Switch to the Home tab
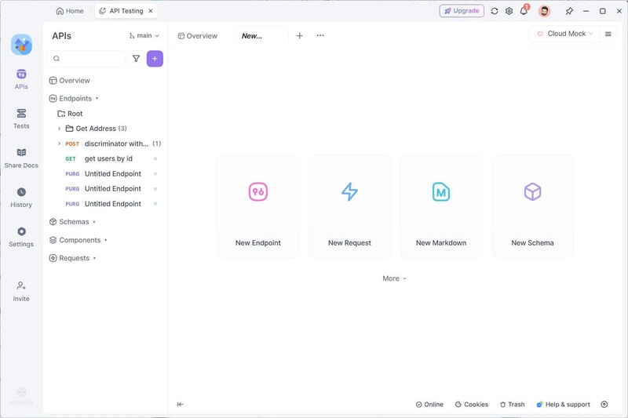 70,11
